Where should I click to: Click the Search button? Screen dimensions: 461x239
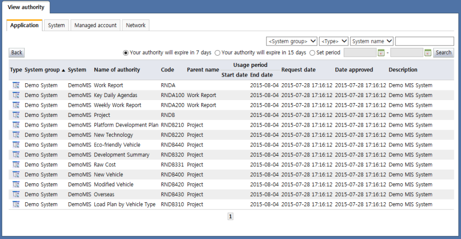(444, 53)
